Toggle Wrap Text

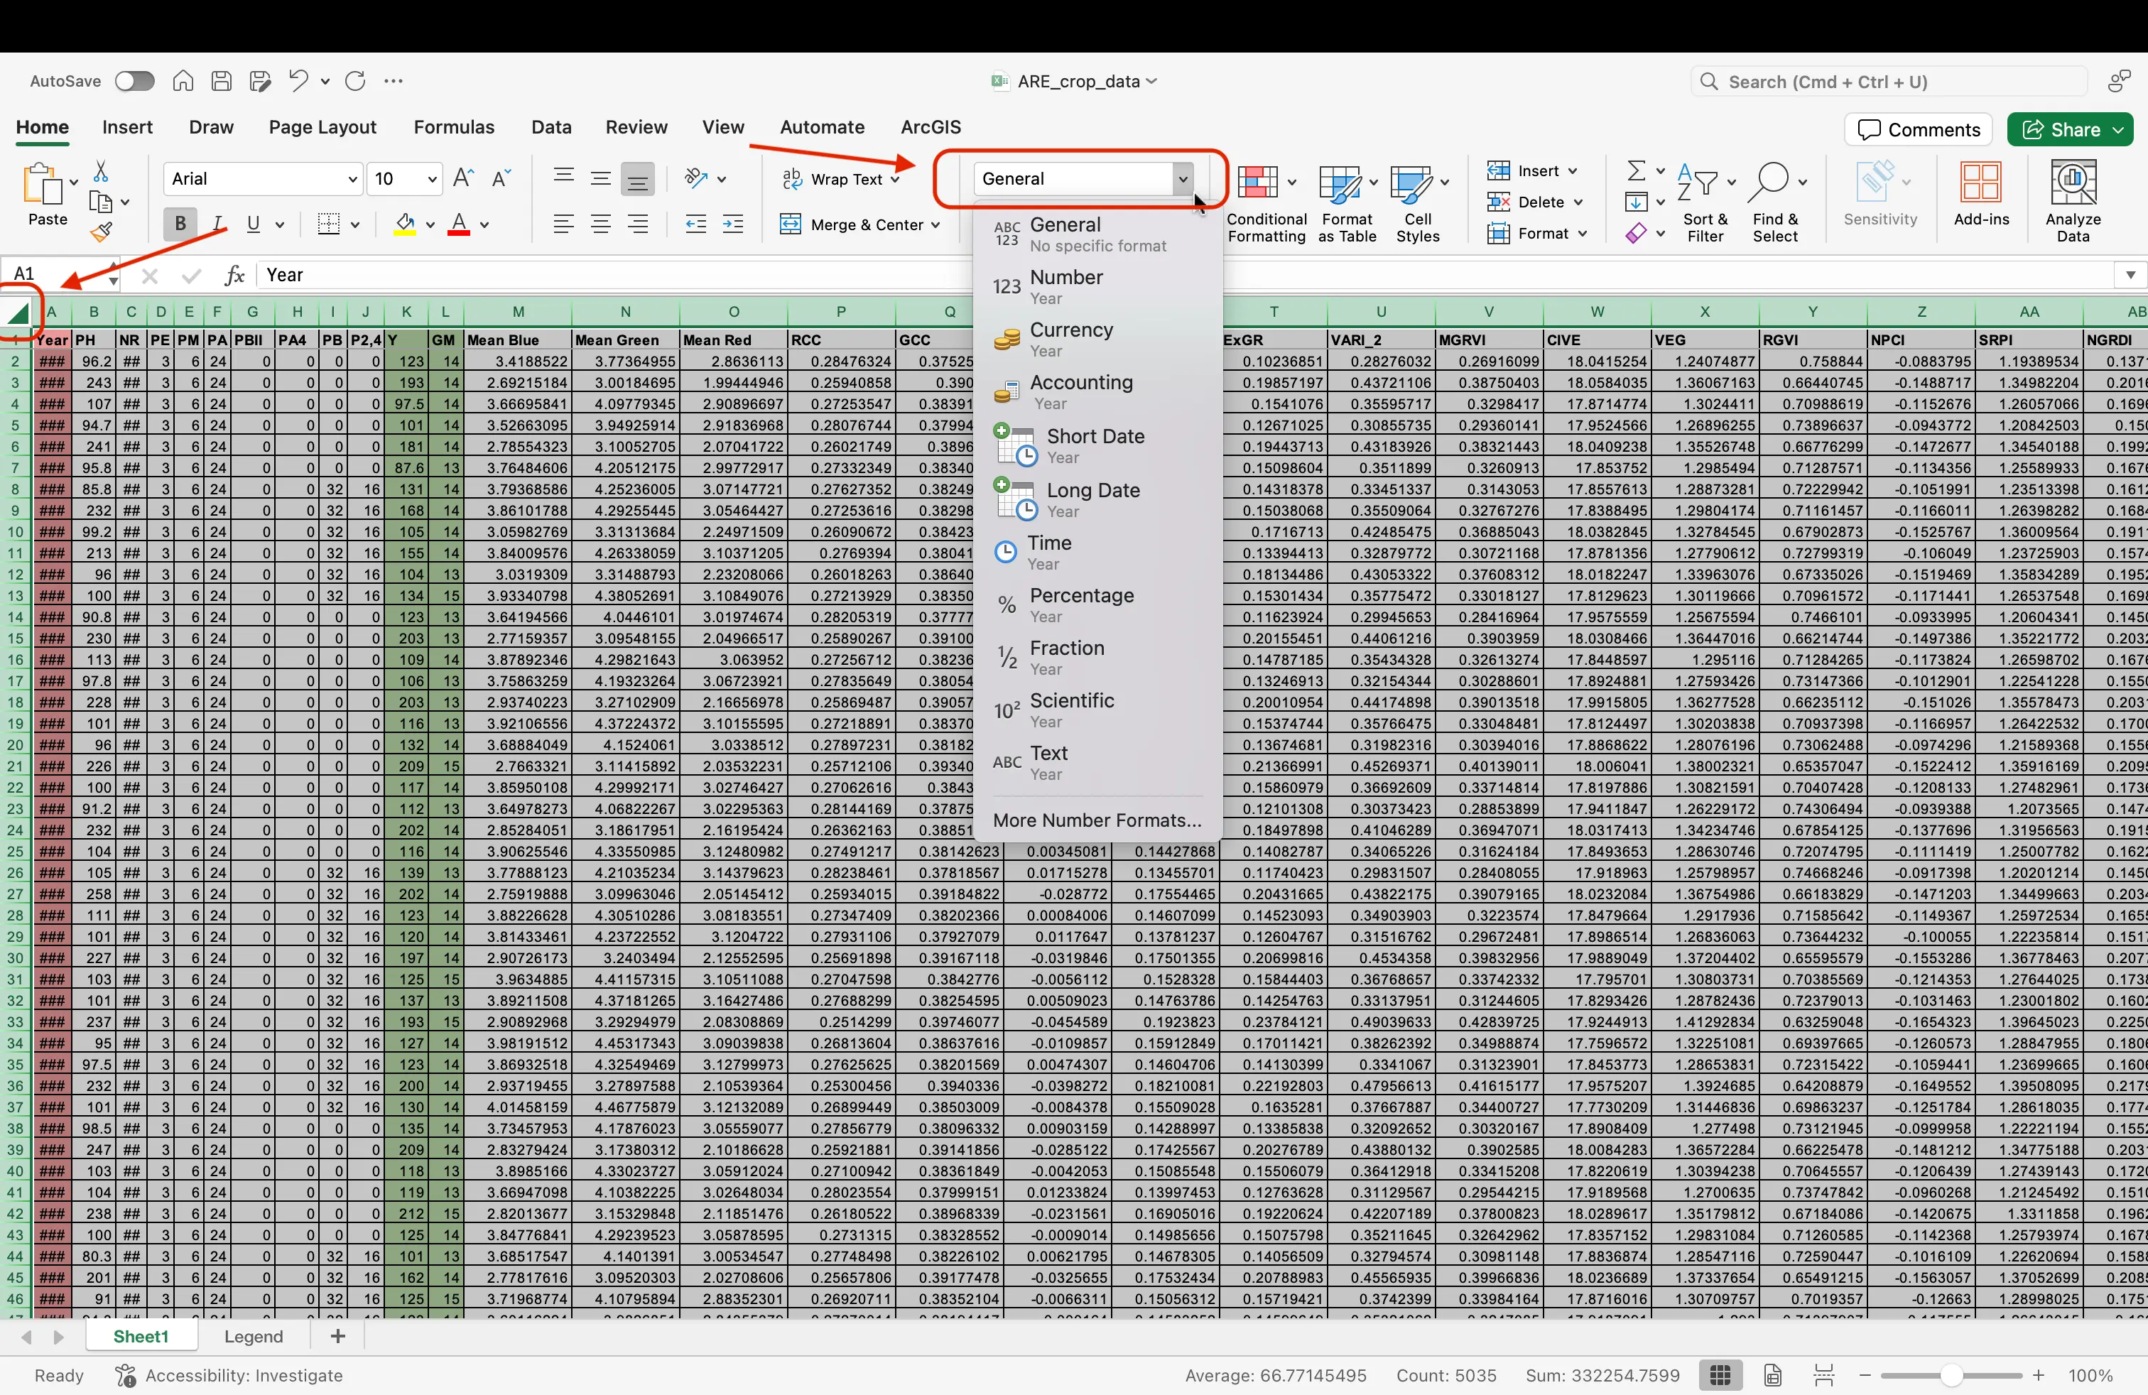[833, 179]
